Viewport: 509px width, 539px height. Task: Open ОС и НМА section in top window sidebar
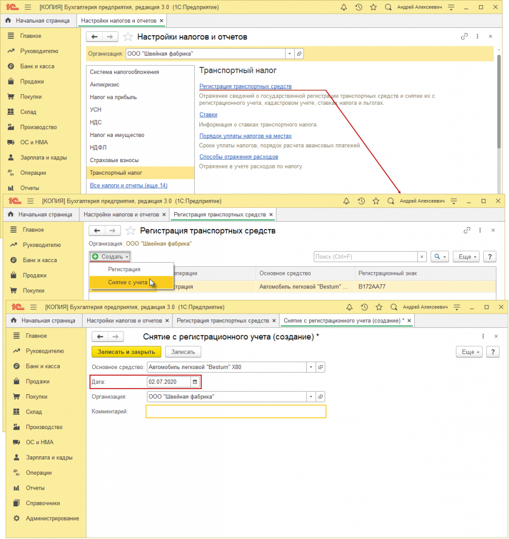[x=34, y=142]
